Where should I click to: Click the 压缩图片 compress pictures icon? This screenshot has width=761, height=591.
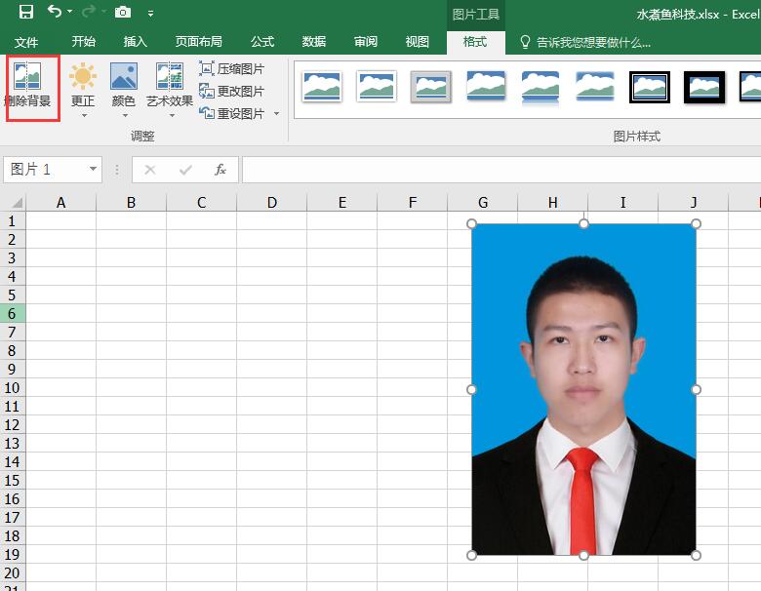[x=207, y=69]
